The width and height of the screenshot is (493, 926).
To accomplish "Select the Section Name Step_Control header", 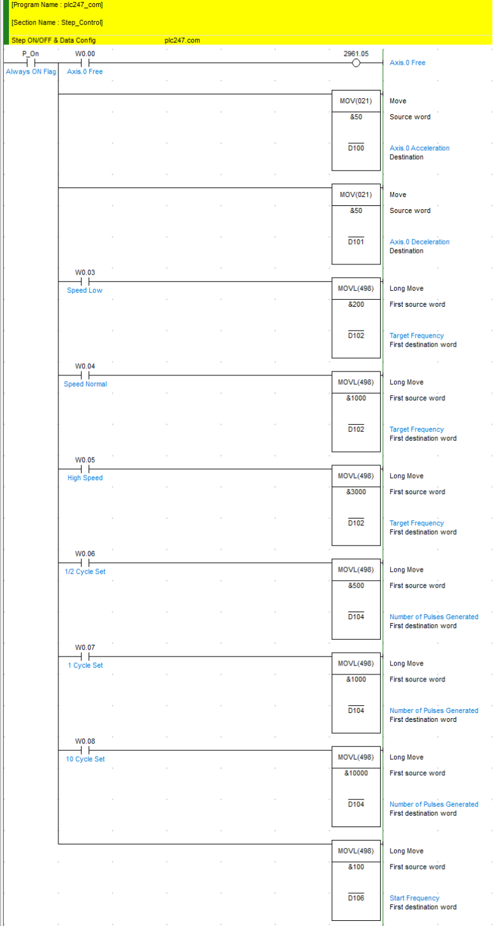I will coord(57,22).
